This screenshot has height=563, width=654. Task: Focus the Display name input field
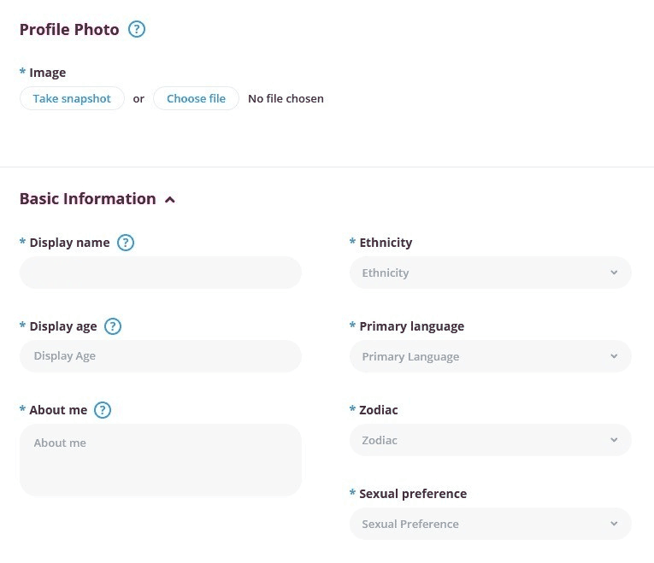(x=161, y=273)
